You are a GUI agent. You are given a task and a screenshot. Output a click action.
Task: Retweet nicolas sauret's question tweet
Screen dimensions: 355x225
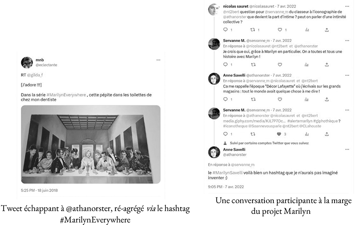point(252,30)
